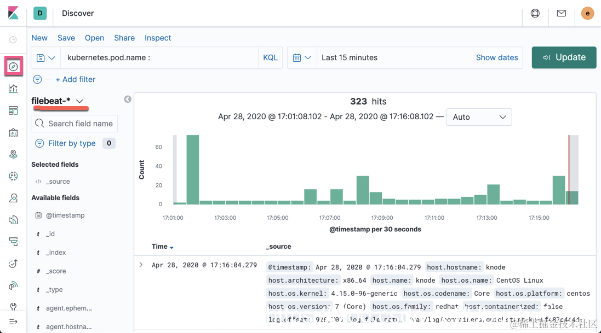Open saved queries dropdown
Viewport: 601px width, 333px height.
coord(45,58)
